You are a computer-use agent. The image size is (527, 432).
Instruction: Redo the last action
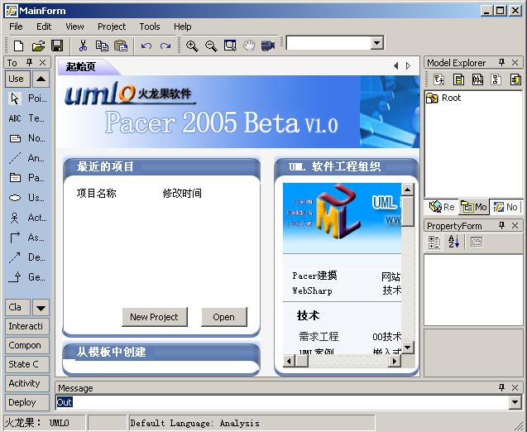click(x=165, y=46)
